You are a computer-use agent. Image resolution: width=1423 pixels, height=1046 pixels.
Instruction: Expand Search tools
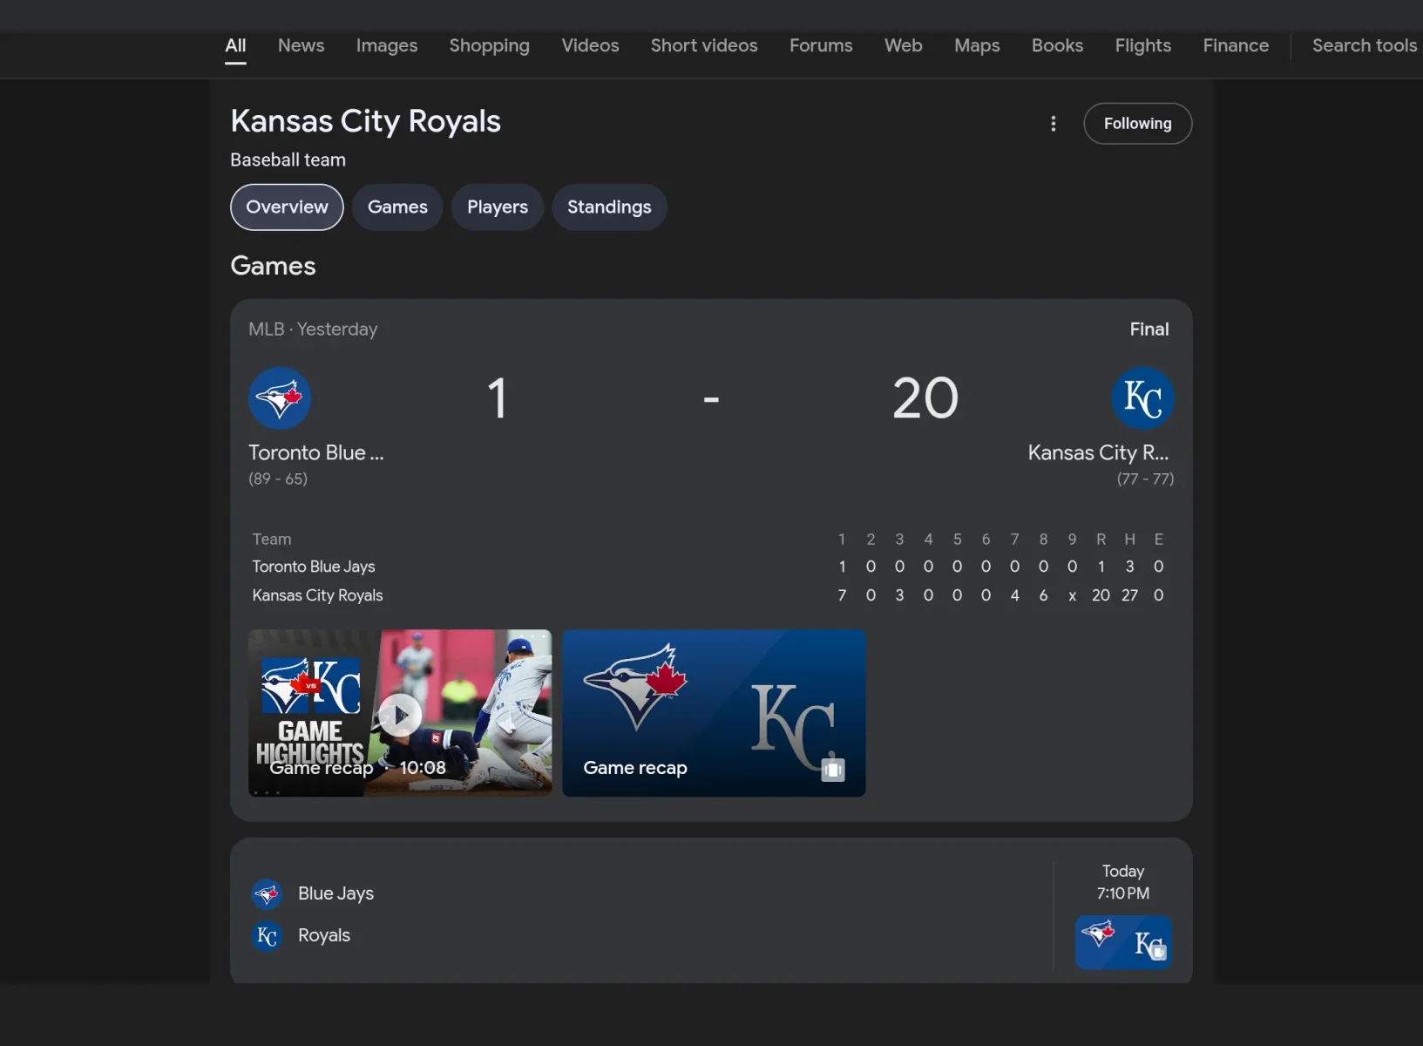(1364, 46)
